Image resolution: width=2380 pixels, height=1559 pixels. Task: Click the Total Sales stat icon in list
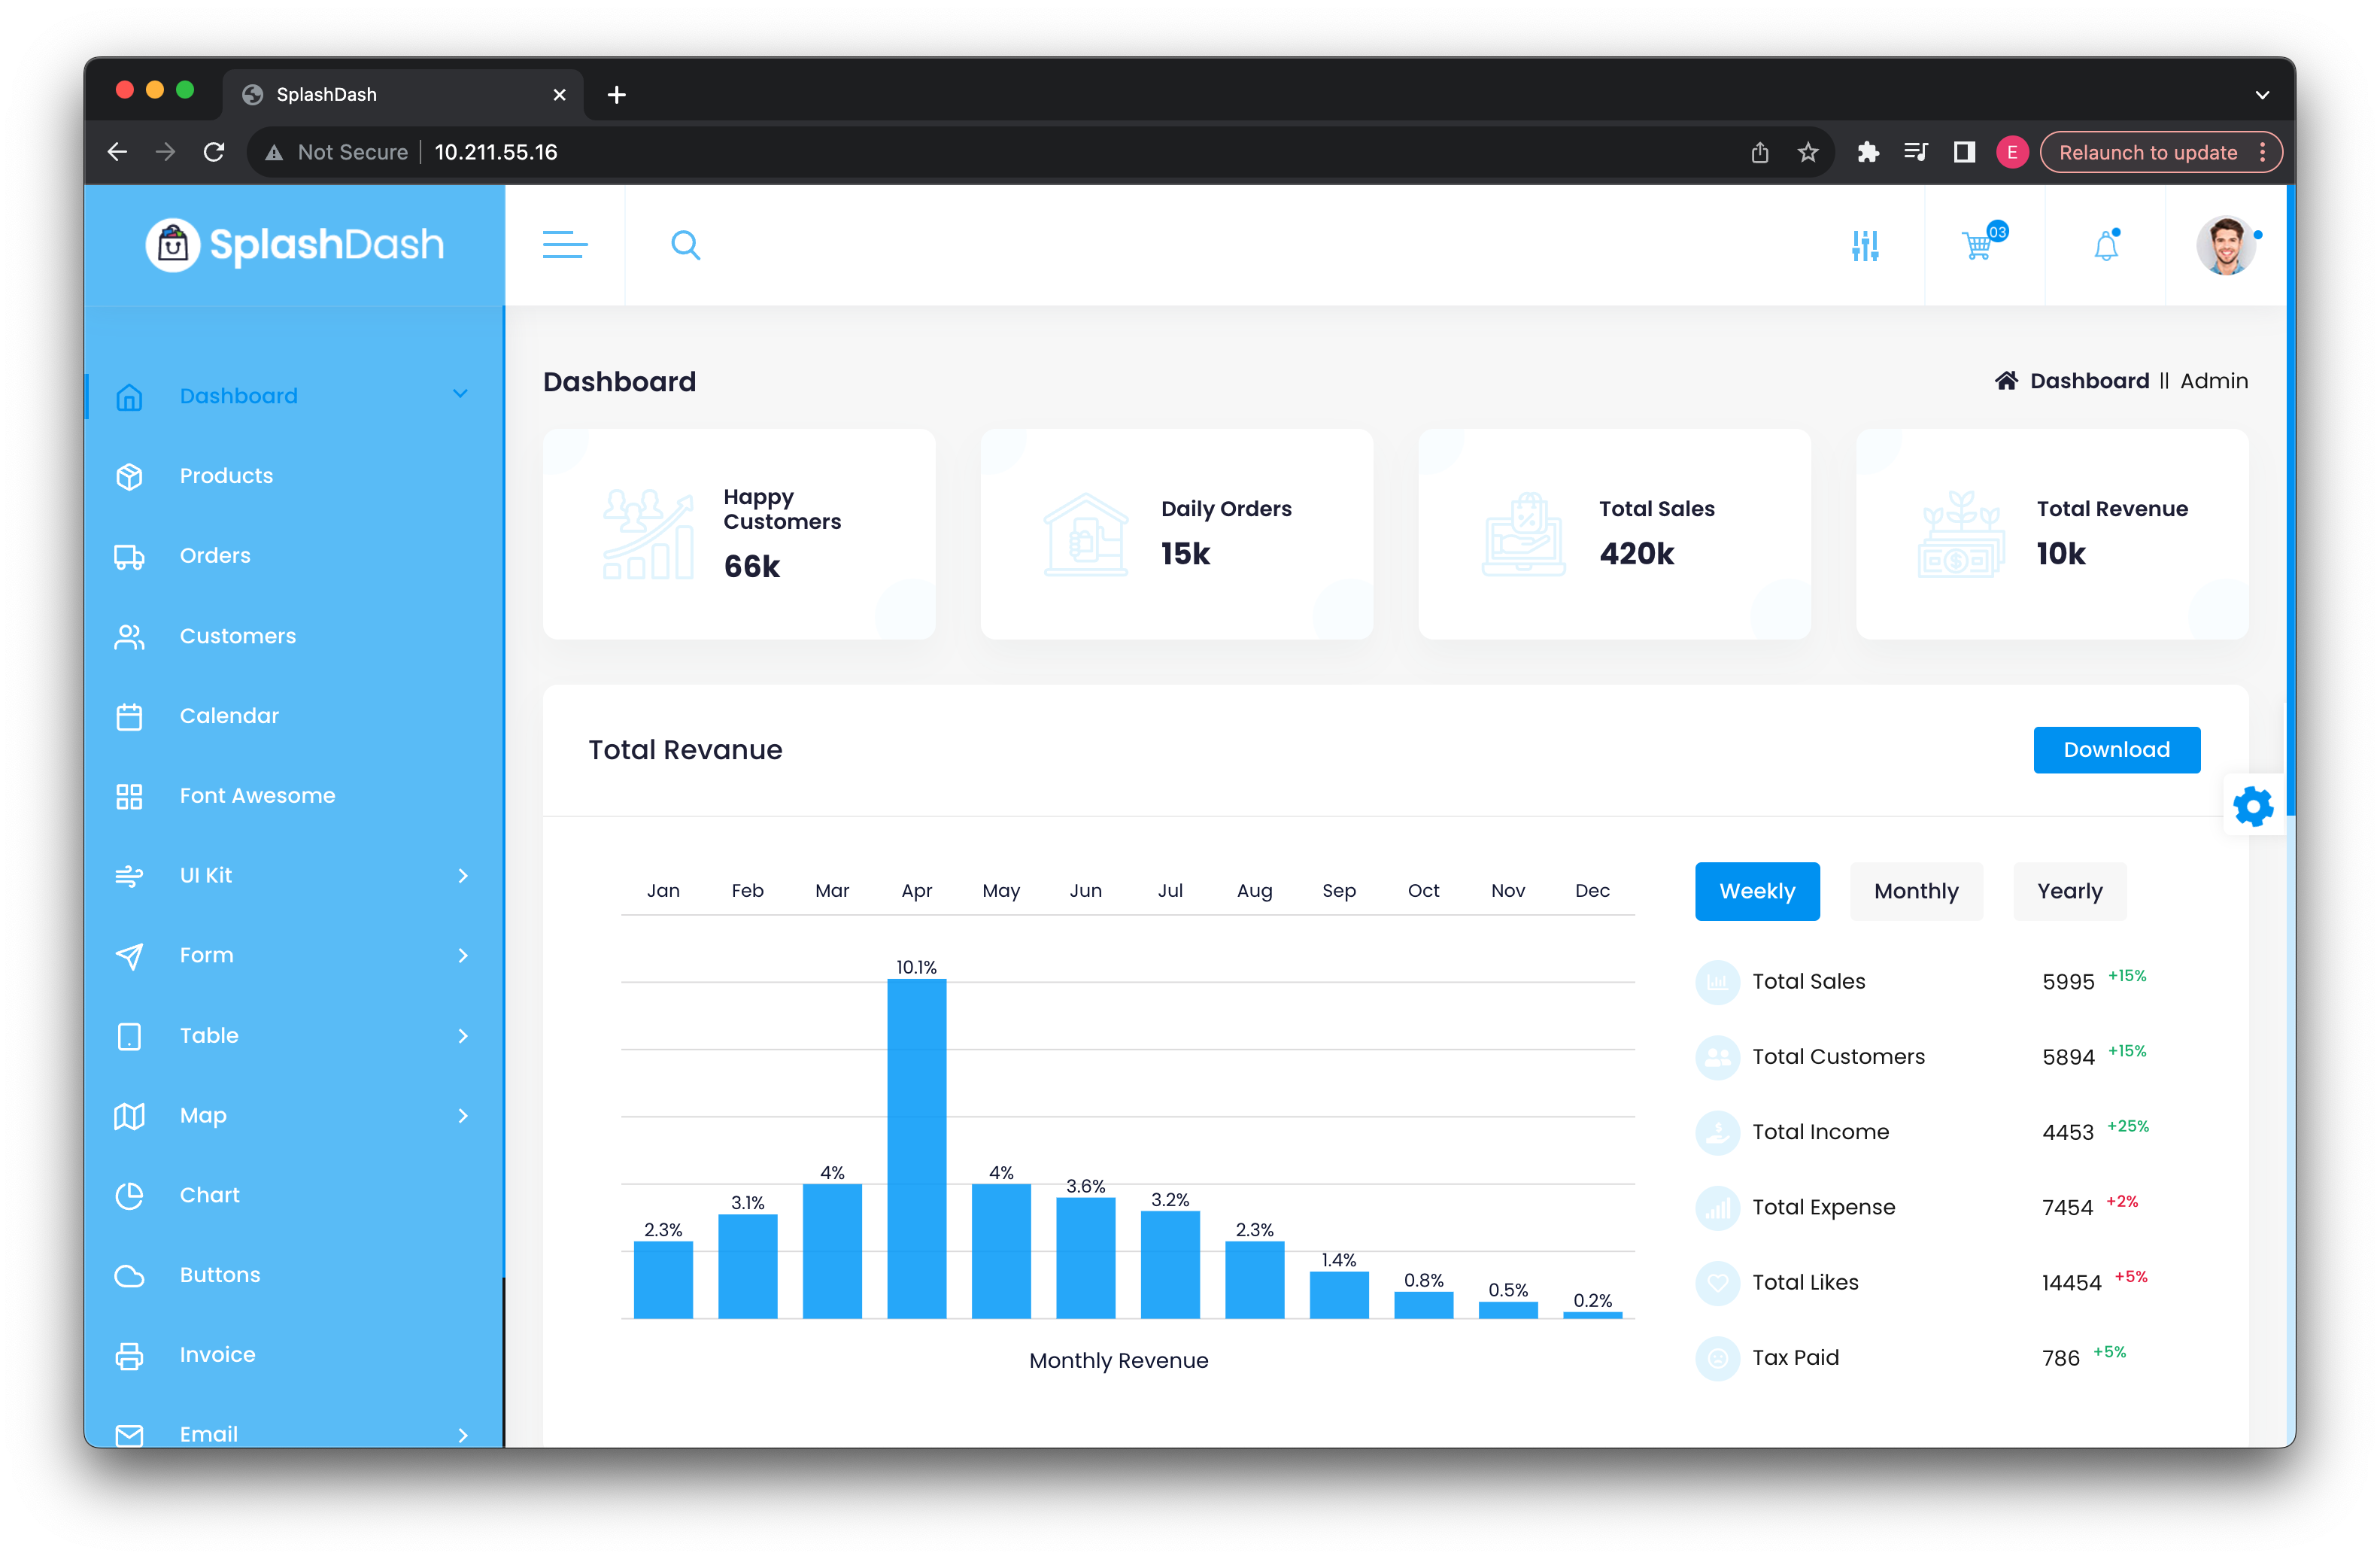coord(1717,982)
